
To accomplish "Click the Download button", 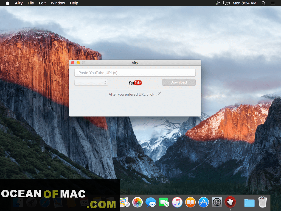I will coord(179,82).
